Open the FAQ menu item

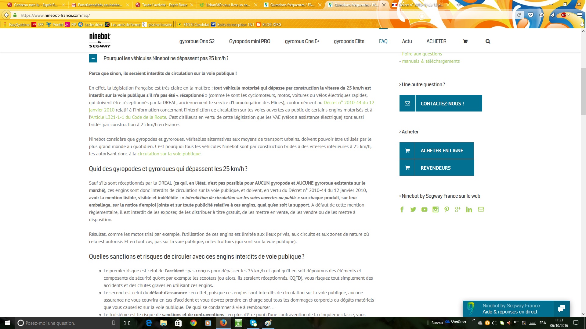pyautogui.click(x=383, y=41)
